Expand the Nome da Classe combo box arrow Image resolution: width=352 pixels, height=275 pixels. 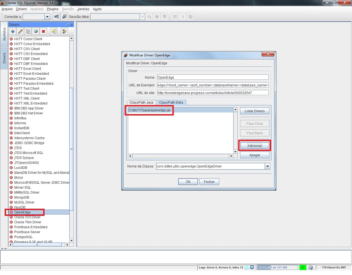(x=267, y=166)
